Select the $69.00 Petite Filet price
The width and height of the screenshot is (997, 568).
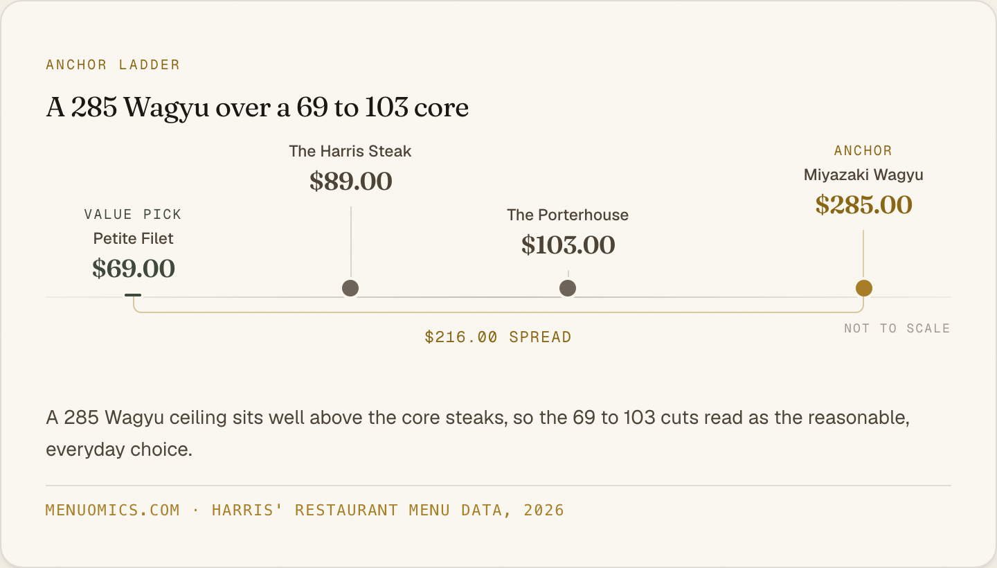click(134, 268)
